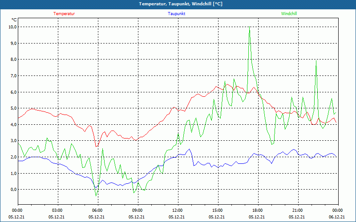This screenshot has height=222, width=356.
Task: Click the 2,0 y-axis value
Action: (13, 157)
